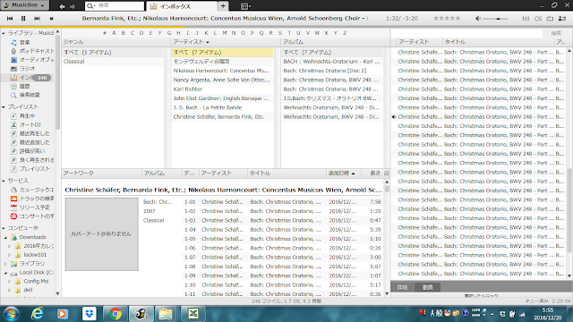The image size is (573, 322).
Task: Skip to the next track
Action: tap(37, 18)
